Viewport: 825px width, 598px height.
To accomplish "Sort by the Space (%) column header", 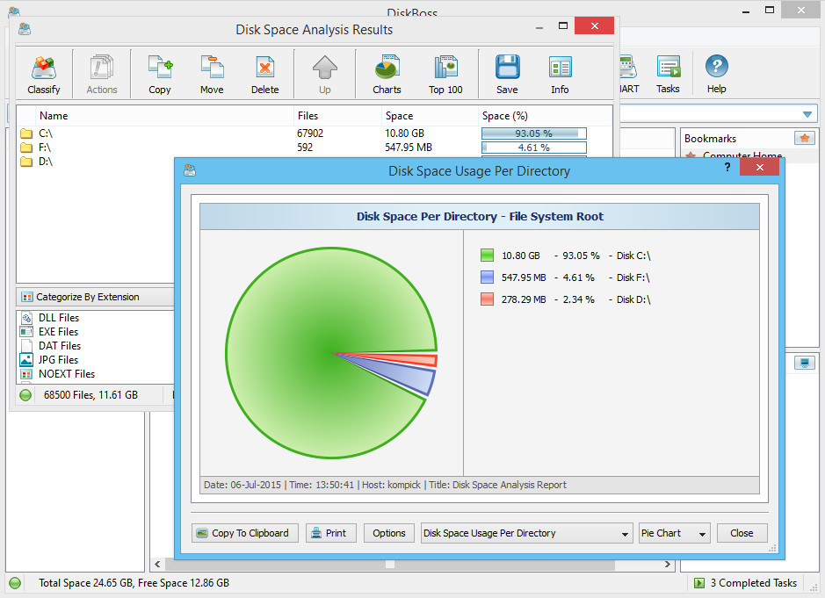I will (505, 116).
